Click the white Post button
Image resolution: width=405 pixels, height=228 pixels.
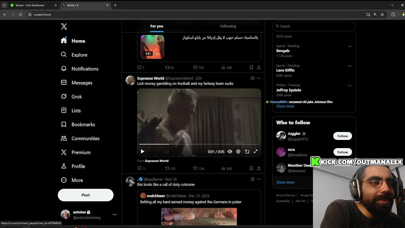click(x=85, y=195)
